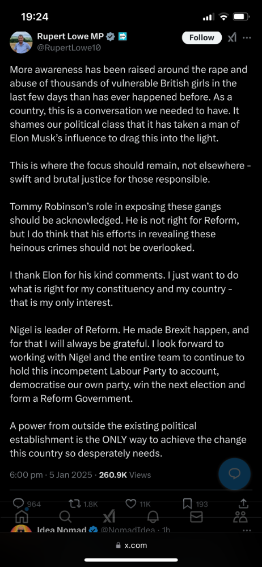Go to the Home tab
This screenshot has width=262, height=567.
click(22, 517)
